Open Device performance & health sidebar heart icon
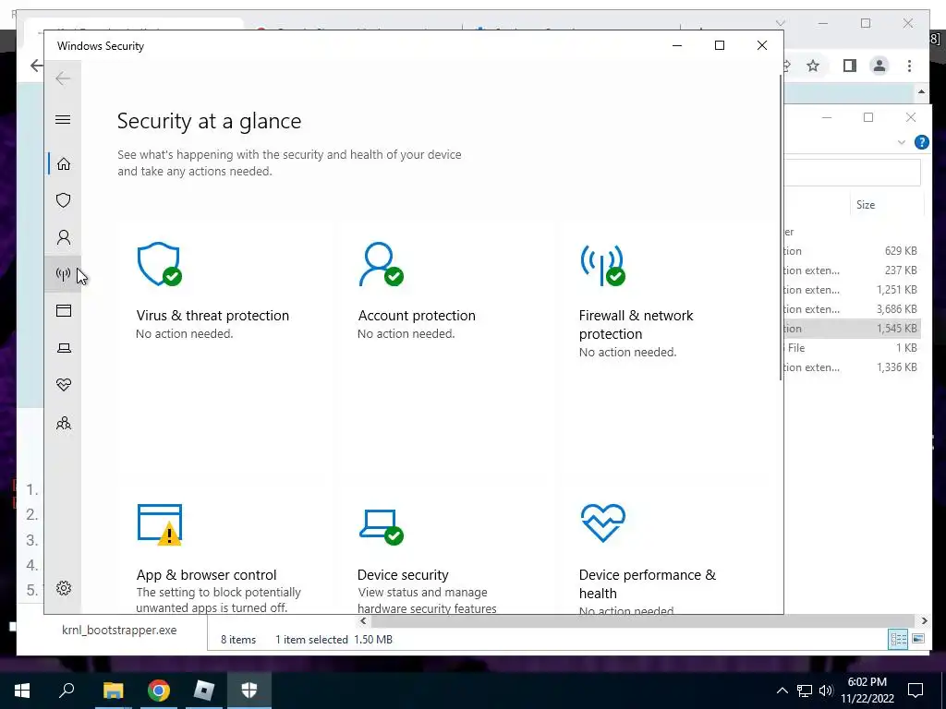946x709 pixels. (64, 385)
